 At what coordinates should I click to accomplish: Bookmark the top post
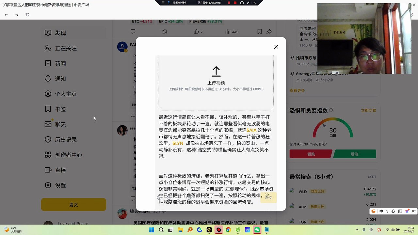(x=260, y=32)
